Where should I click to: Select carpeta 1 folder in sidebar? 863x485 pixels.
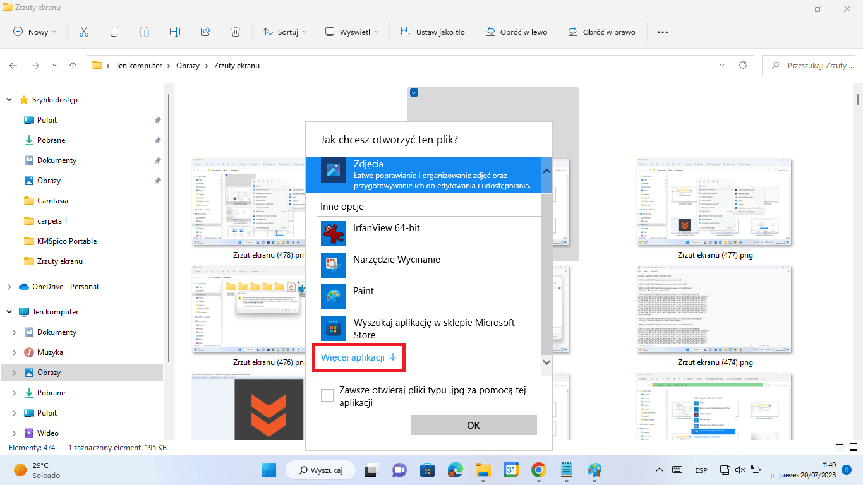click(x=52, y=221)
